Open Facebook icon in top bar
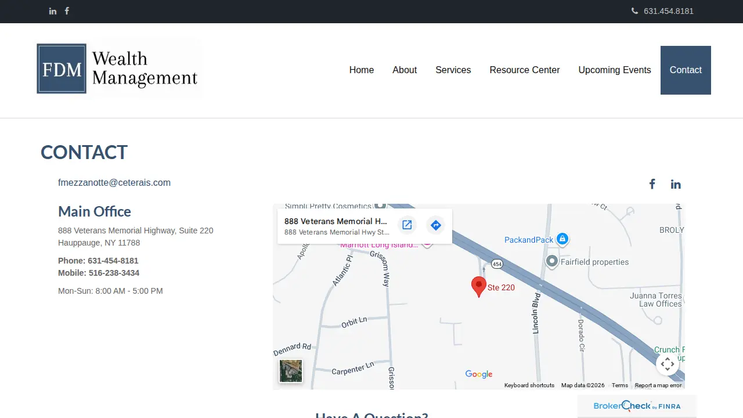 click(67, 11)
